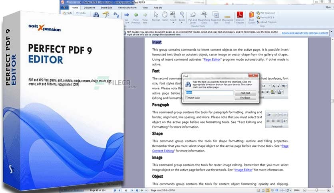This screenshot has width=334, height=193.
Task: Jump to first page in status bar
Action: point(115,191)
